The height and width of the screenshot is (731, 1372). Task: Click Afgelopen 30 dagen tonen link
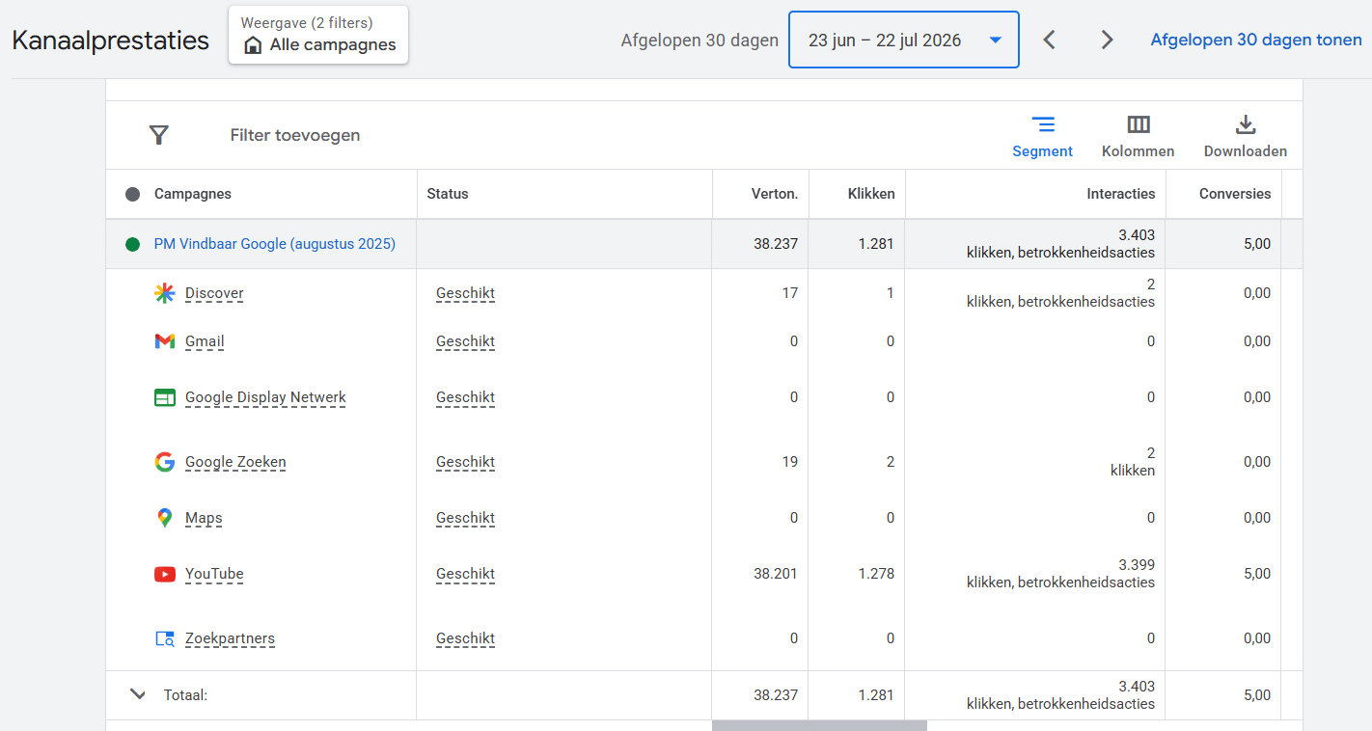tap(1256, 40)
